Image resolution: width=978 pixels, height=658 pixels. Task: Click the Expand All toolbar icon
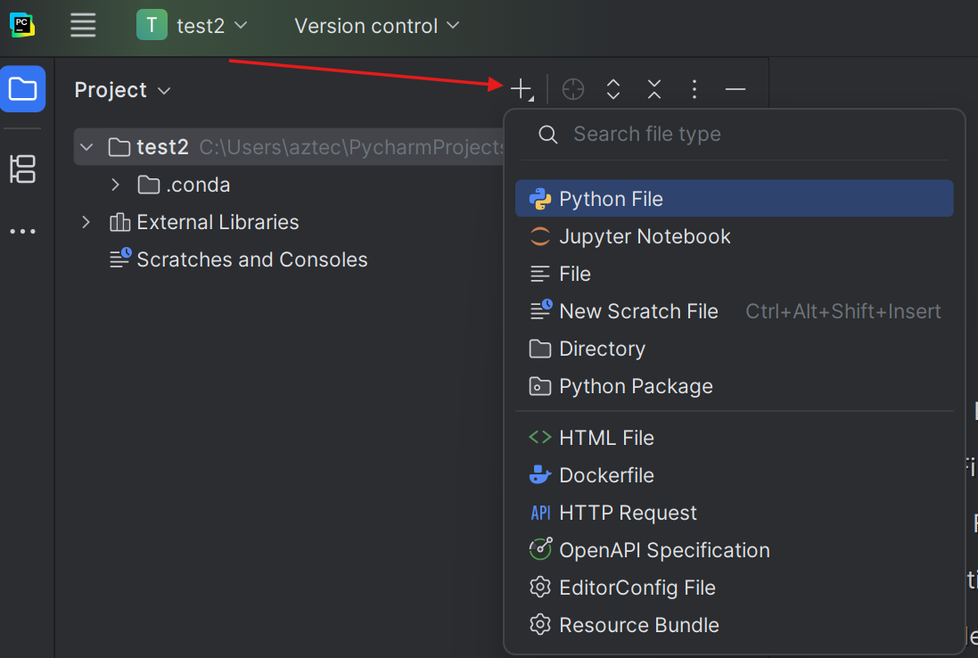point(613,89)
